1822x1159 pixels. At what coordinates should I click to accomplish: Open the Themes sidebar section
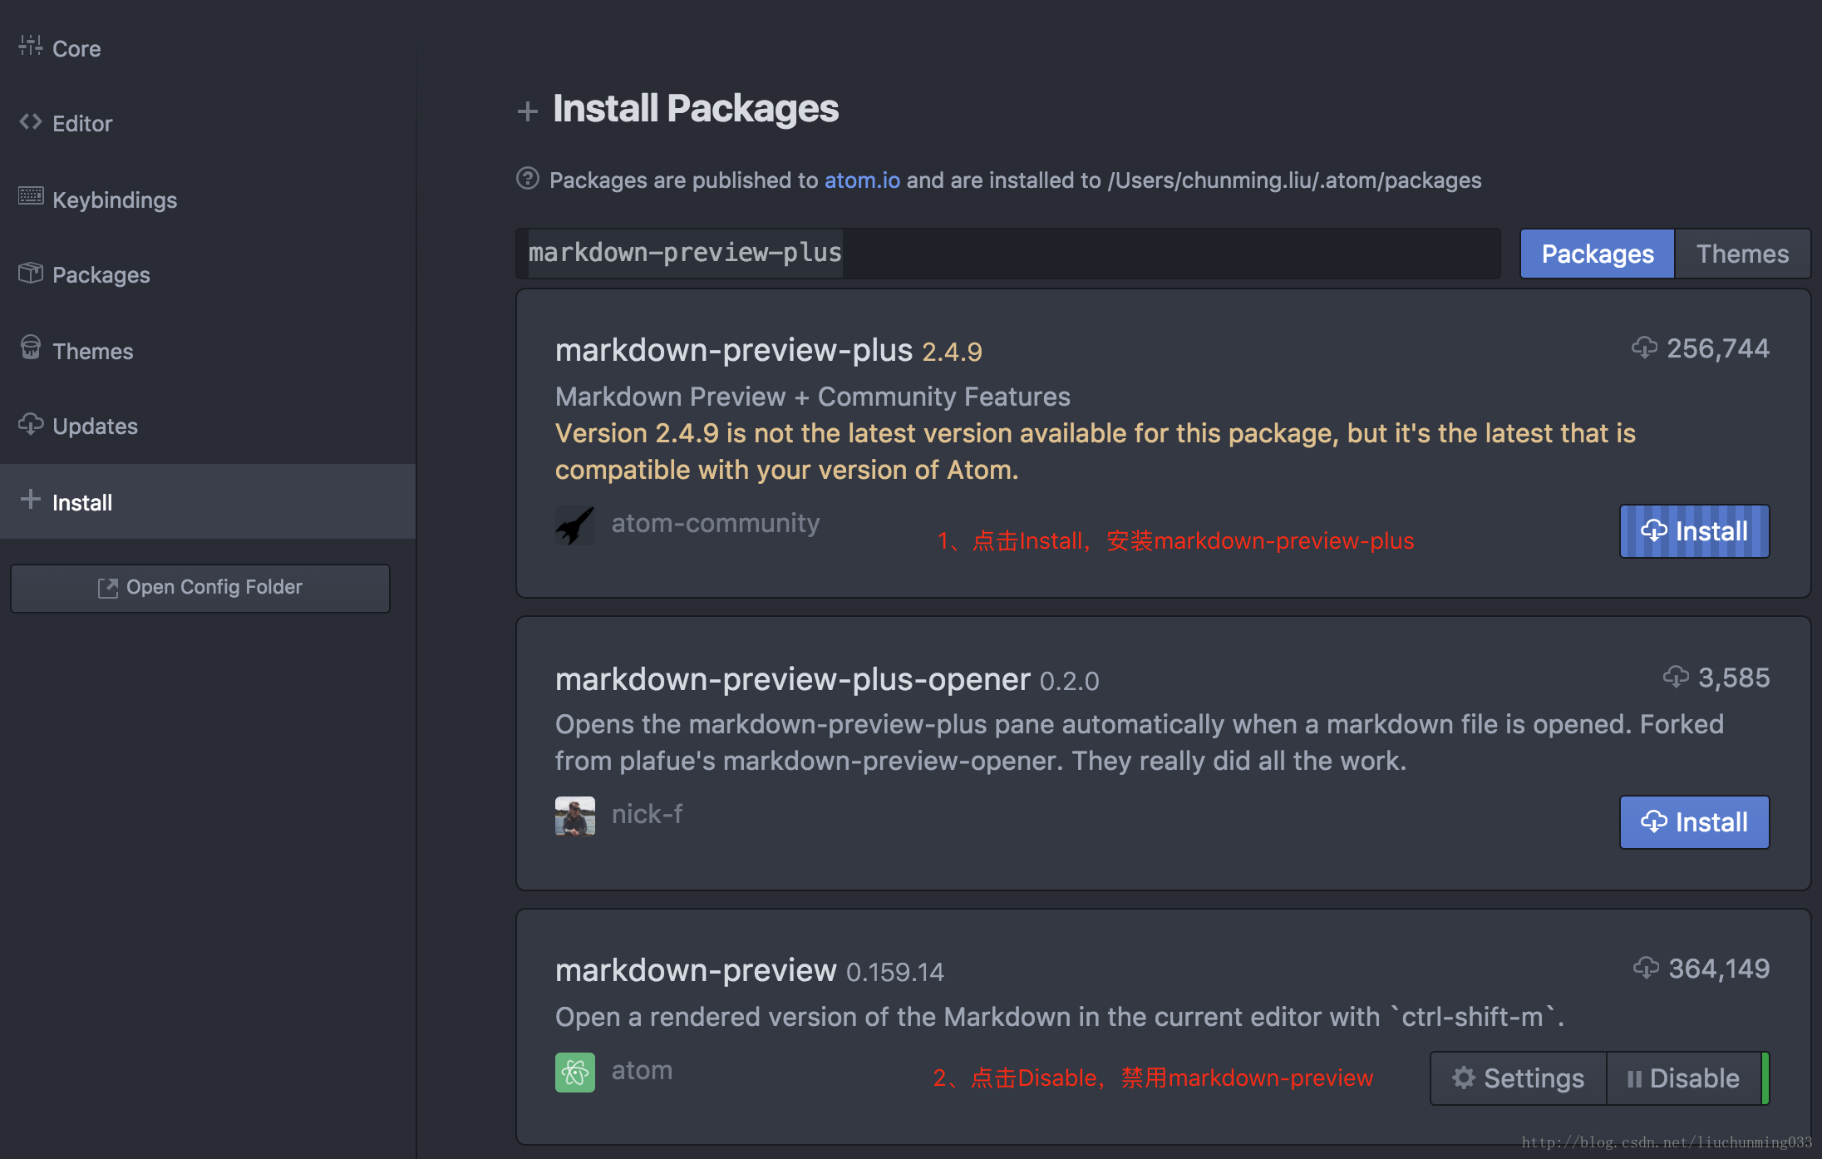pyautogui.click(x=208, y=351)
